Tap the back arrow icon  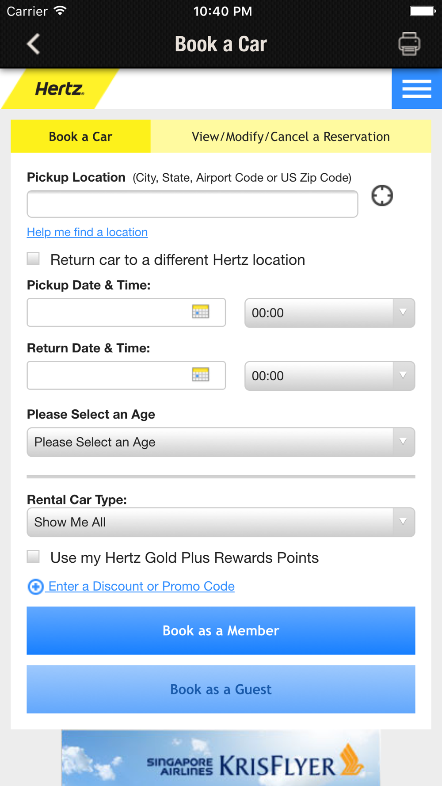tap(34, 44)
